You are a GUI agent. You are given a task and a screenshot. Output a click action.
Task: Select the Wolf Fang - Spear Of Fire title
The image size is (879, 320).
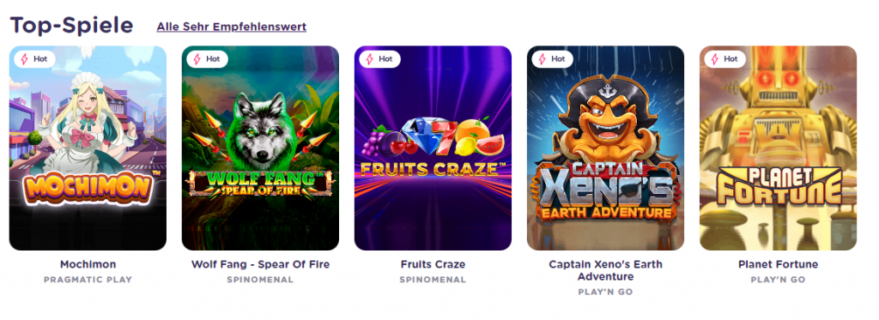pyautogui.click(x=261, y=264)
